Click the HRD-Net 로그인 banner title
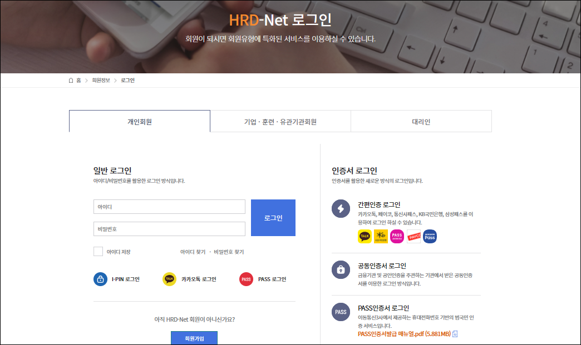The width and height of the screenshot is (581, 345). click(x=280, y=20)
